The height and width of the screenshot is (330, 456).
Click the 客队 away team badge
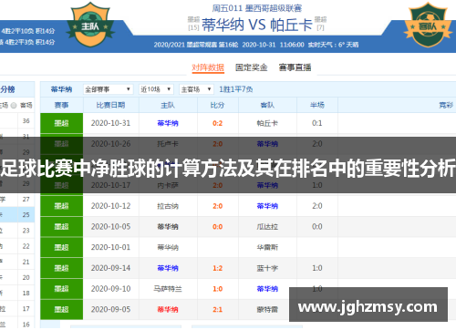point(428,25)
